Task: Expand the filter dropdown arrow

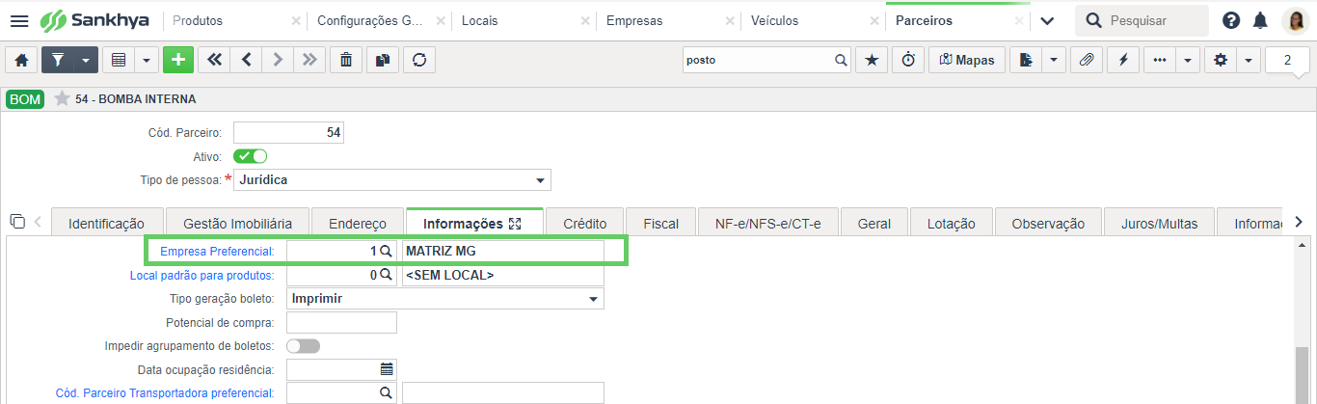Action: [x=88, y=60]
